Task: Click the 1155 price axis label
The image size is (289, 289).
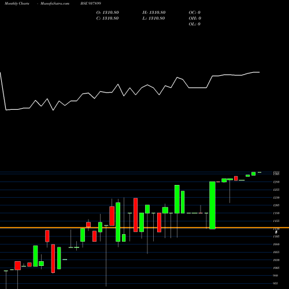Action: tap(276, 221)
